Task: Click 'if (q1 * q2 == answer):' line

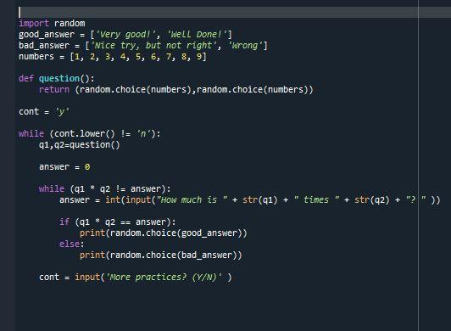Action: tap(117, 222)
